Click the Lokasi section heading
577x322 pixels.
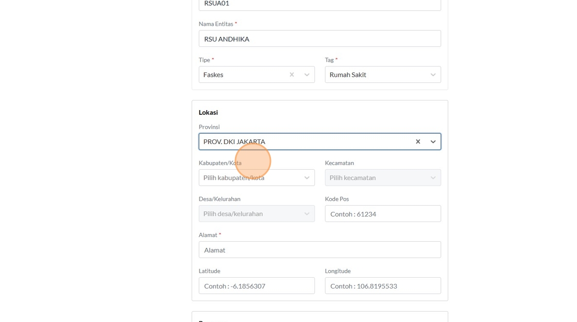208,112
